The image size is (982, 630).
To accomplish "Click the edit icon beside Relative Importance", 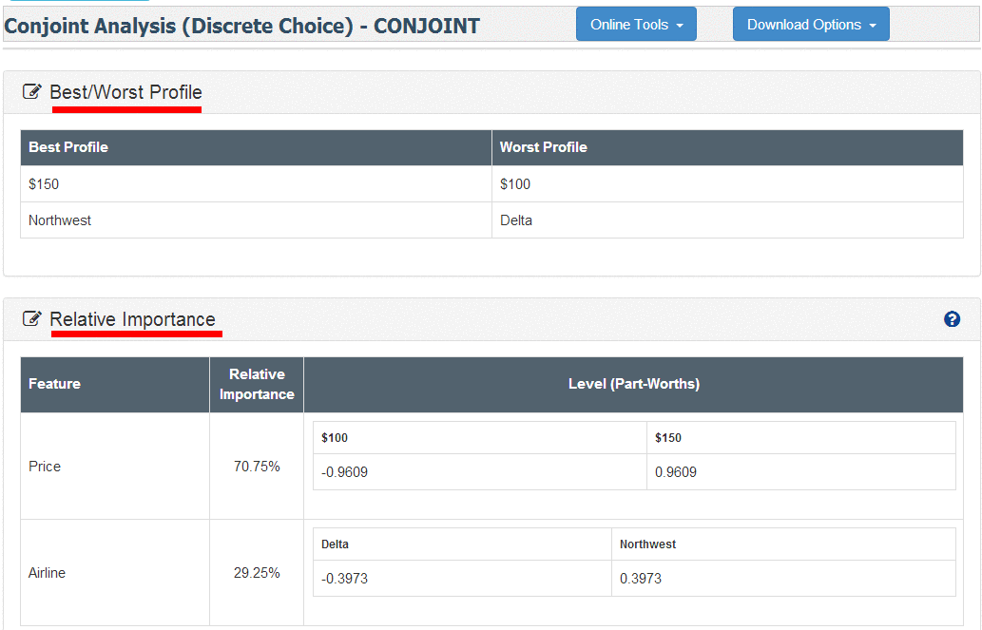I will (x=32, y=319).
